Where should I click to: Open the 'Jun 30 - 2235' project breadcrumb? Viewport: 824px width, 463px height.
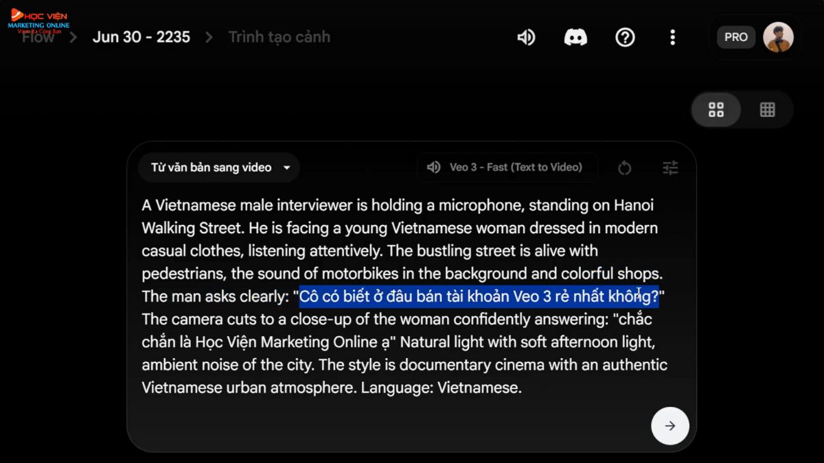coord(141,37)
